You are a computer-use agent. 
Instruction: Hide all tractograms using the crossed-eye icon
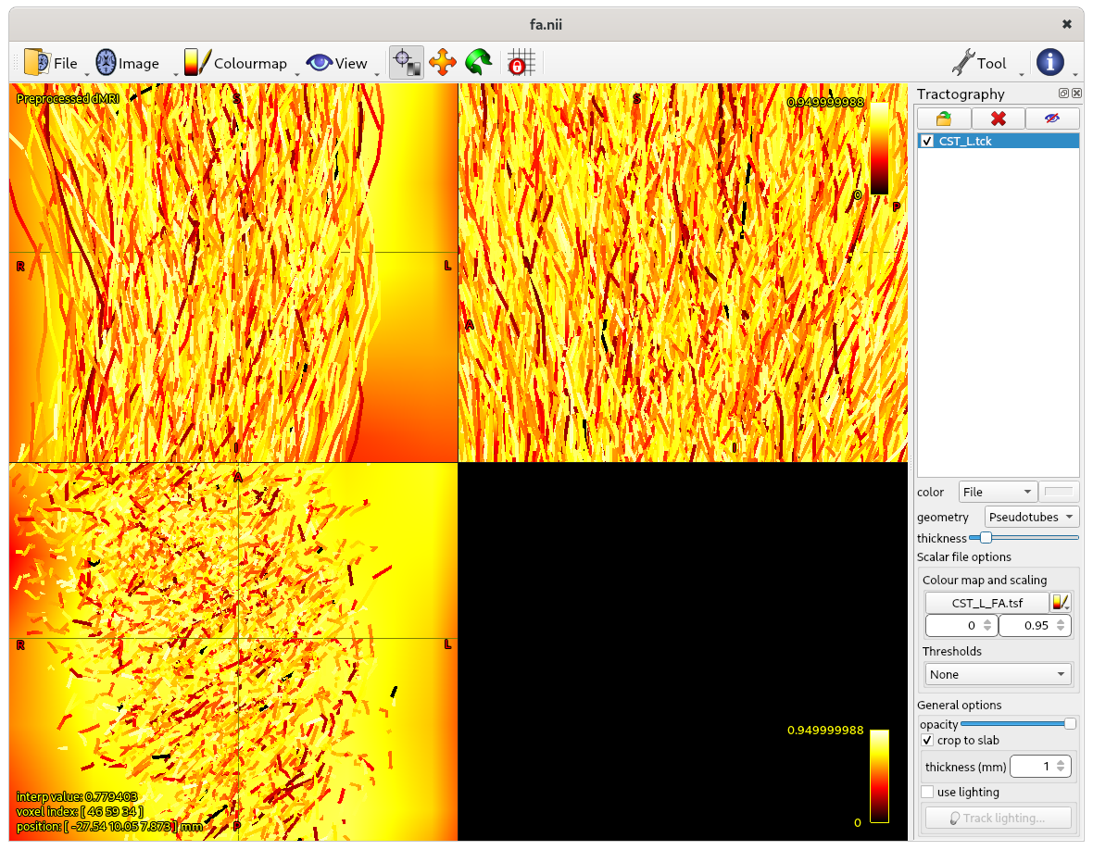click(x=1052, y=118)
